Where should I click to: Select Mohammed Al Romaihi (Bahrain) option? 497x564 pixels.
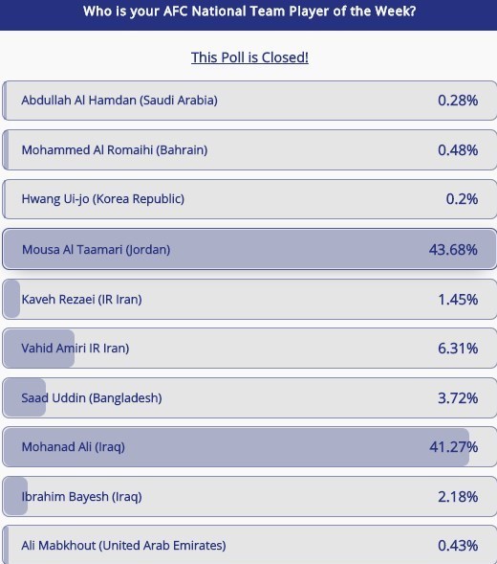pos(249,150)
